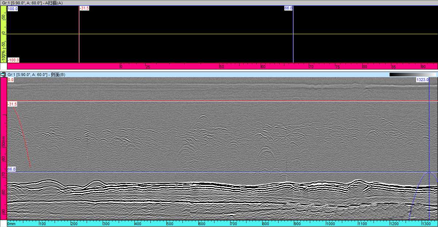Click the blue 1323.0 scan cursor label
Viewport: 438px width, 227px height.
point(423,80)
